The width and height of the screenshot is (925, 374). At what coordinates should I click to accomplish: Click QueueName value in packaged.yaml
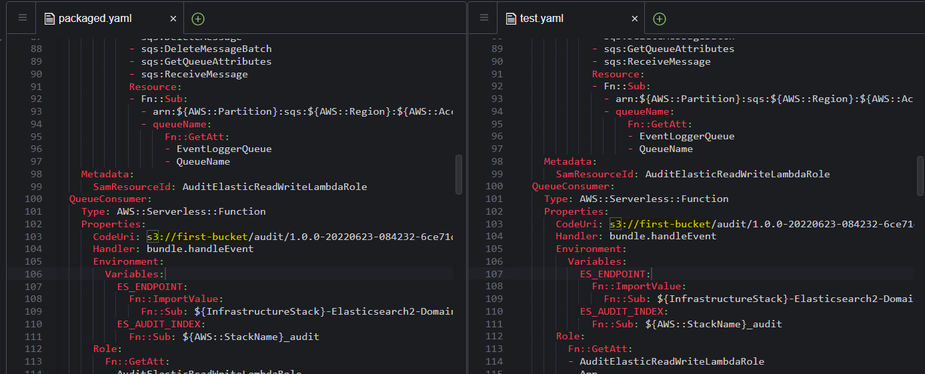coord(203,161)
